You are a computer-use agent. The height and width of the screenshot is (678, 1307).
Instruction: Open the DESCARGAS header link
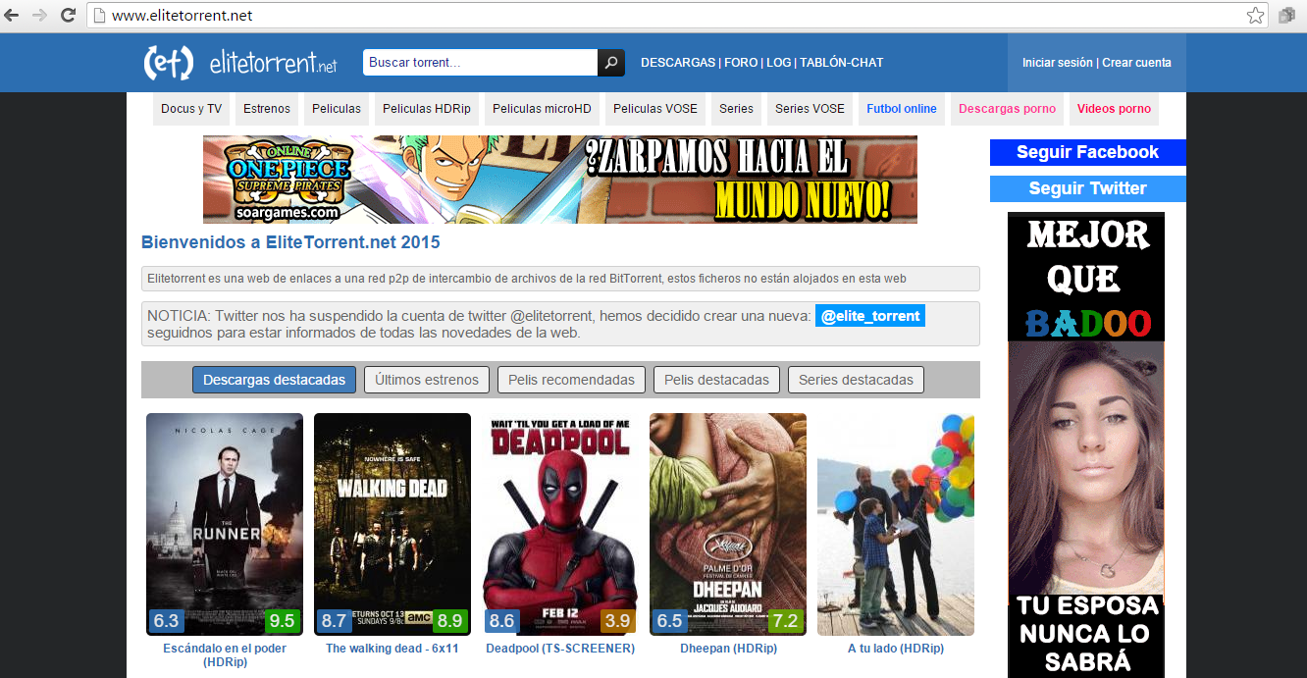(x=678, y=63)
